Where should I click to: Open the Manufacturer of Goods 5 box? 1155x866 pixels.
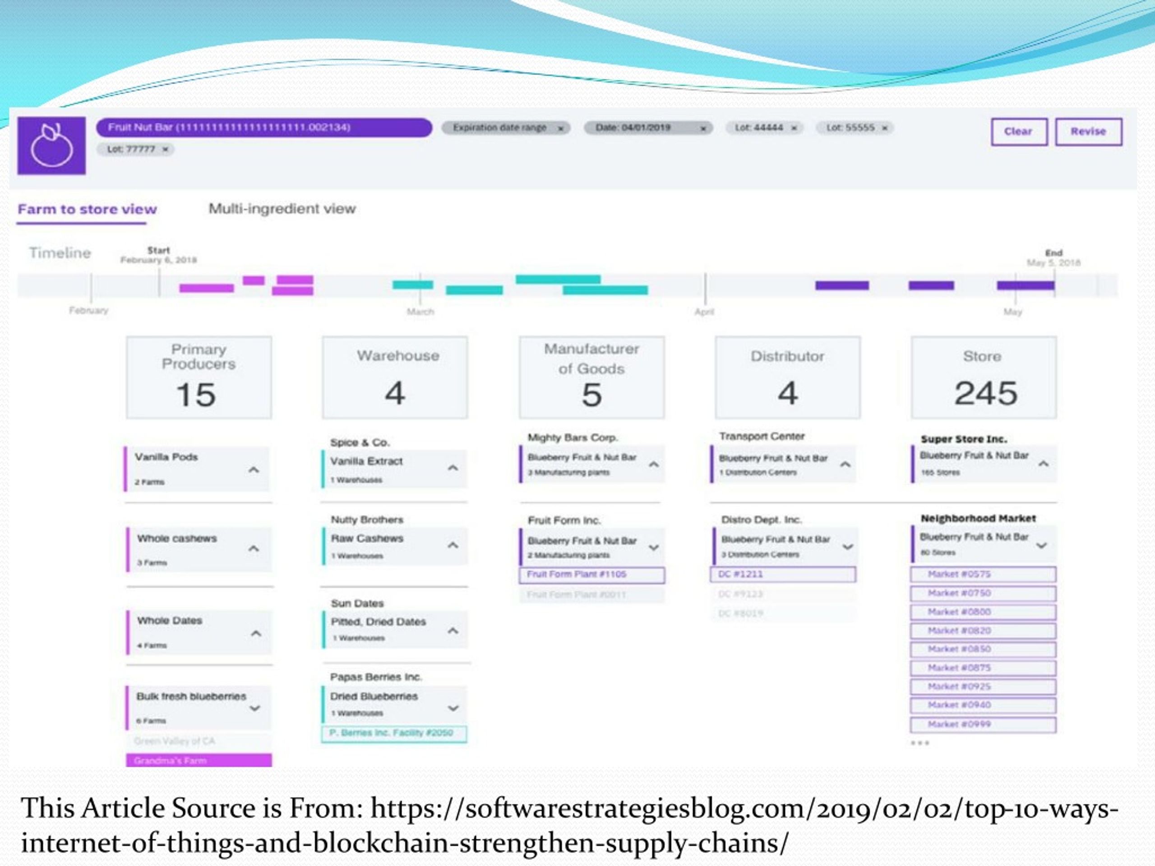coord(591,378)
